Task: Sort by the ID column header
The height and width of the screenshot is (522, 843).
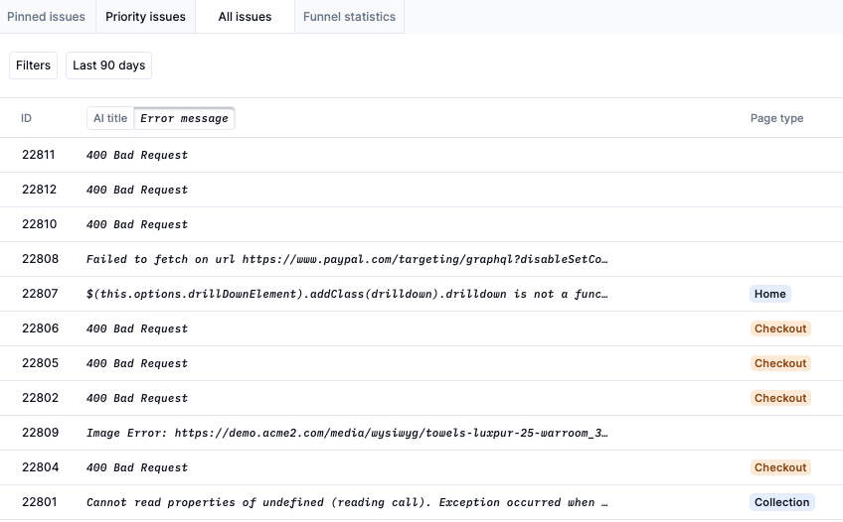Action: click(26, 118)
